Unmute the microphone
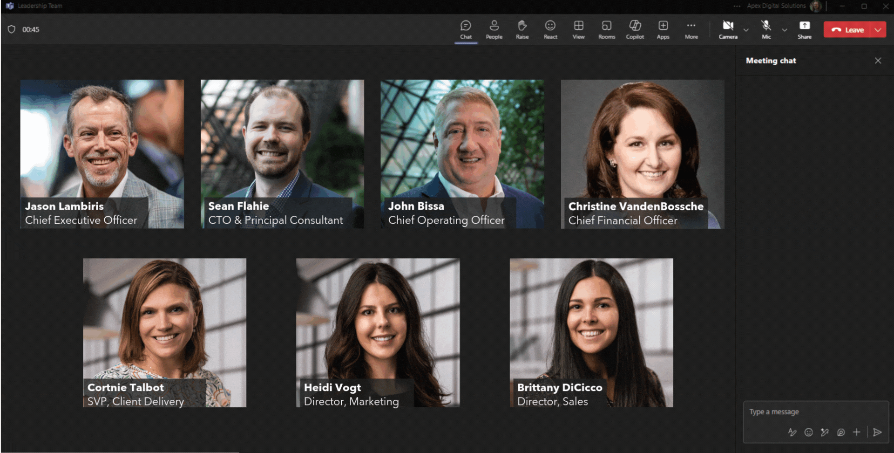 coord(766,29)
